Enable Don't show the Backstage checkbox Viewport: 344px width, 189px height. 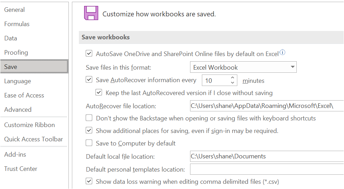tap(89, 118)
